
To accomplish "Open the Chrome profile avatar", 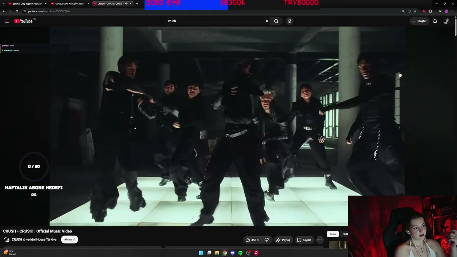I will click(x=446, y=11).
